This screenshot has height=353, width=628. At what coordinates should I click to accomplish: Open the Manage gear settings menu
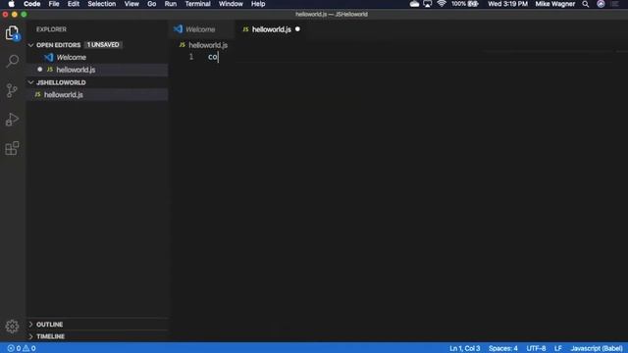point(12,327)
